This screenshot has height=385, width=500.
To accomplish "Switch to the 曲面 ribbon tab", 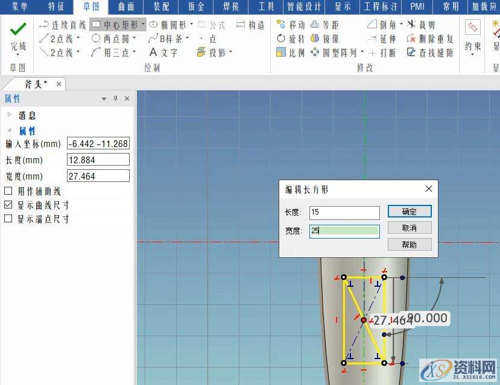I will pyautogui.click(x=125, y=7).
